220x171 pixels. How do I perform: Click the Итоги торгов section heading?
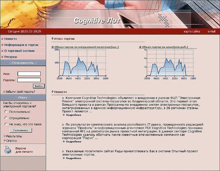point(64,39)
